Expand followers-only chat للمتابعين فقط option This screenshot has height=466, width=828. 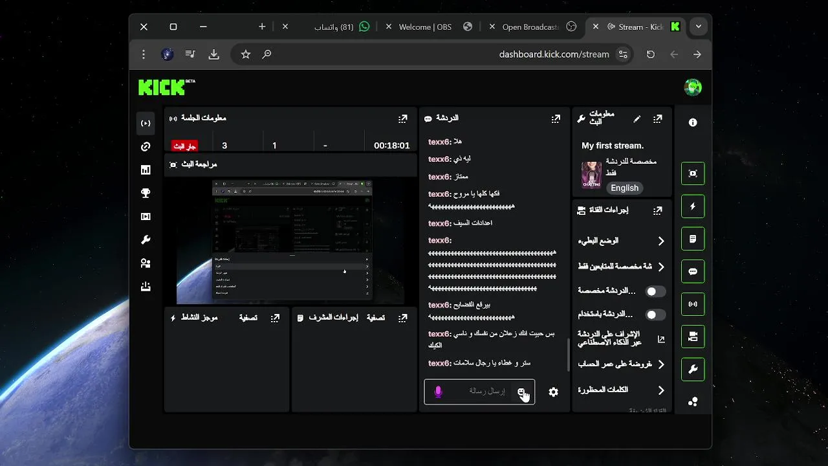(621, 267)
